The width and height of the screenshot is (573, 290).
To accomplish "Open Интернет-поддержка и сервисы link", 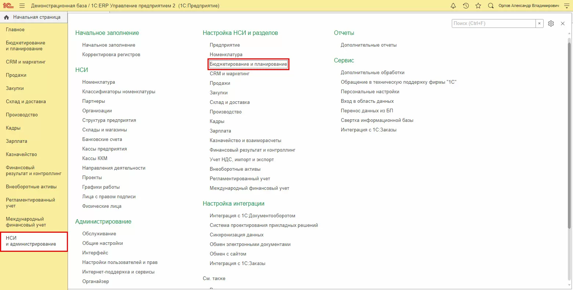I will point(118,272).
